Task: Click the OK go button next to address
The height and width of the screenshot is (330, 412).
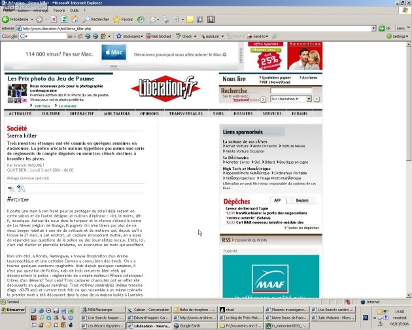Action: click(x=385, y=28)
